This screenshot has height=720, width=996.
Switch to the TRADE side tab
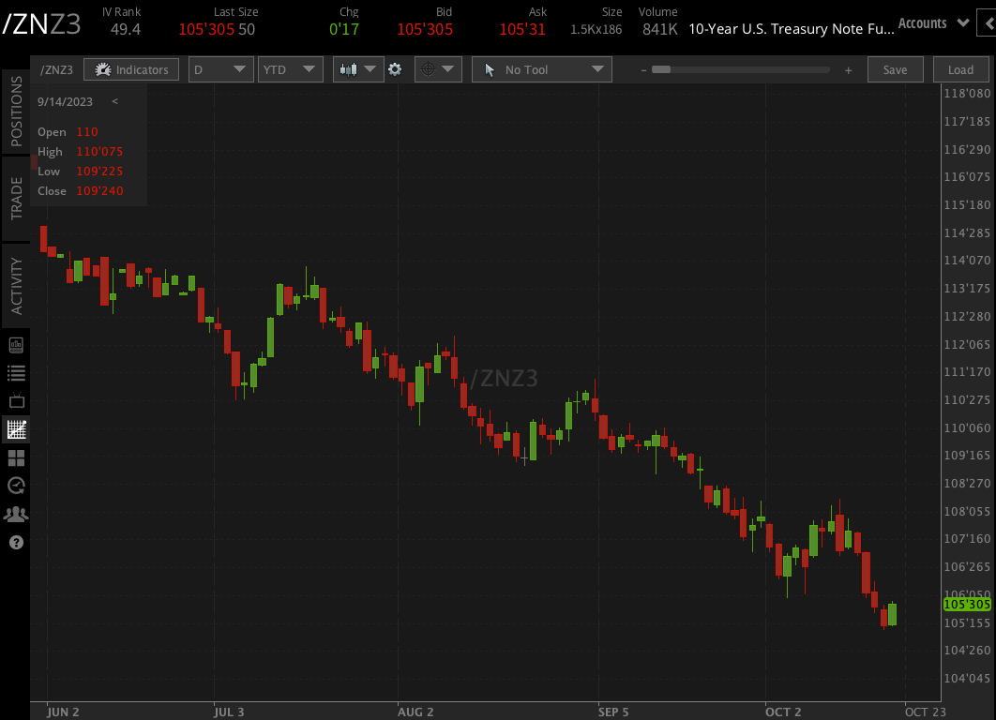(x=16, y=198)
